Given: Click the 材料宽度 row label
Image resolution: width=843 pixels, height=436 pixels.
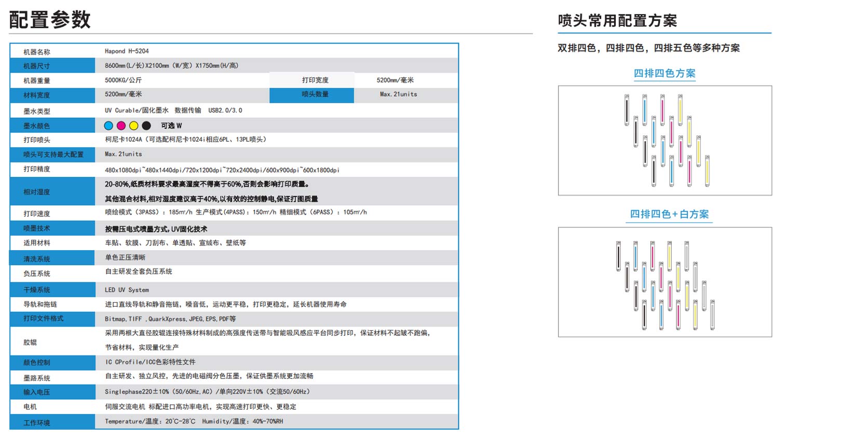Looking at the screenshot, I should [x=37, y=95].
